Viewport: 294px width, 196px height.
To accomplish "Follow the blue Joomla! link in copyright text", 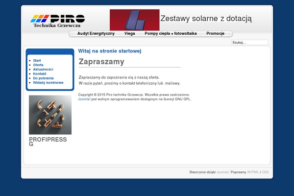I will (x=84, y=99).
